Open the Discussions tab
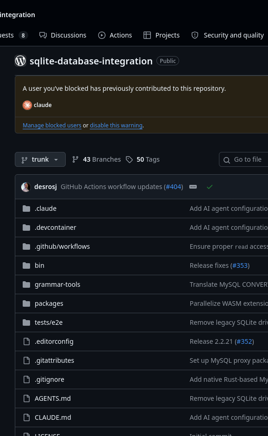Screen dimensions: 268x436 [x=63, y=35]
